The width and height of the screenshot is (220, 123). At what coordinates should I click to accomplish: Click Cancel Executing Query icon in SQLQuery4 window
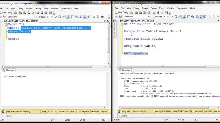(x=52, y=17)
